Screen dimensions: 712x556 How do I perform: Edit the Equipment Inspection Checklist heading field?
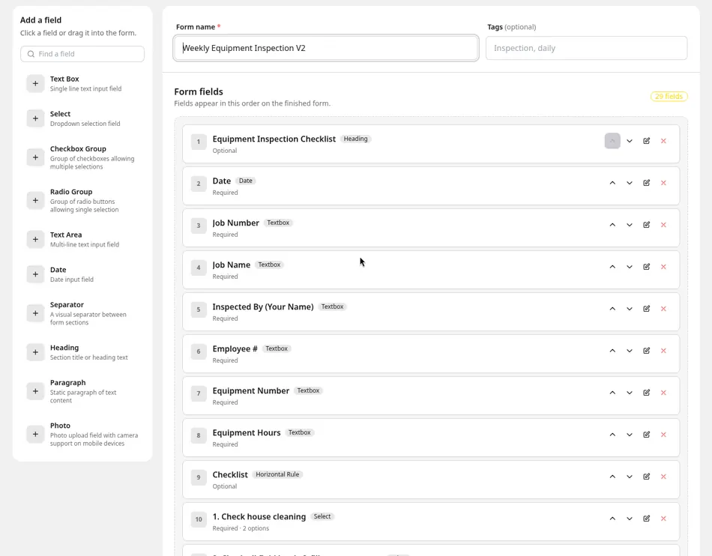646,141
